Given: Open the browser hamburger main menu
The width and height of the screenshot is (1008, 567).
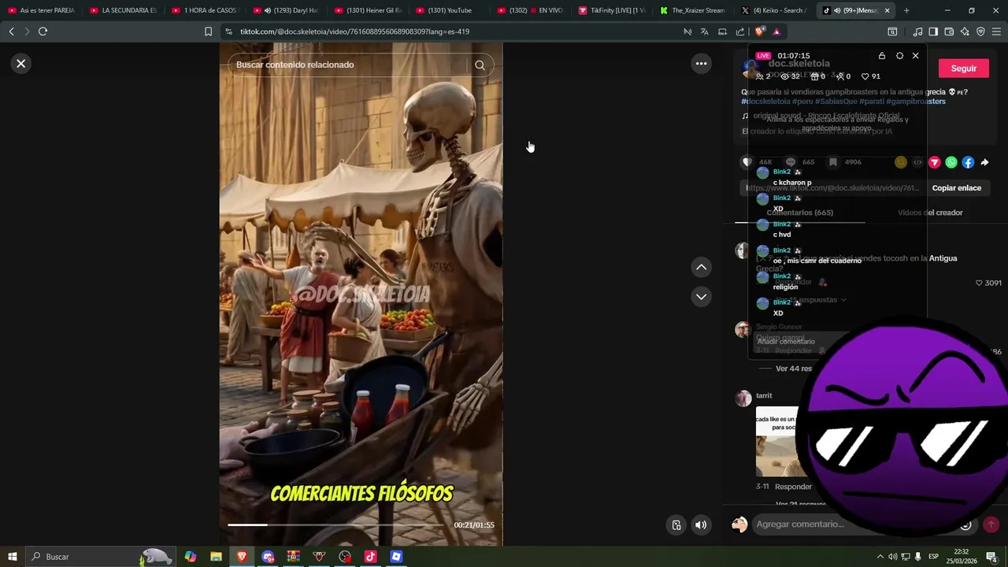Looking at the screenshot, I should tap(997, 31).
